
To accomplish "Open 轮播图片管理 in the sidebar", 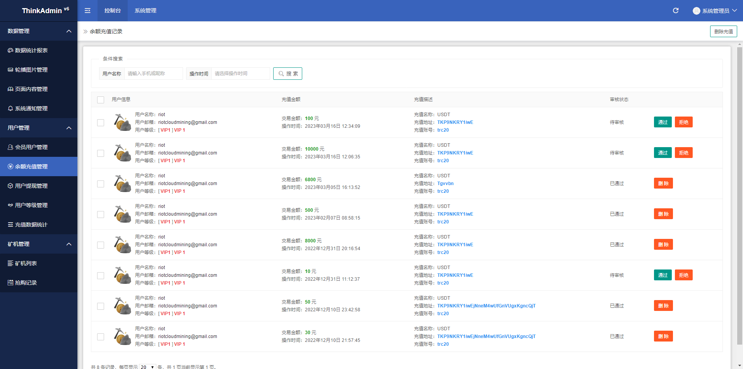I will click(x=31, y=70).
